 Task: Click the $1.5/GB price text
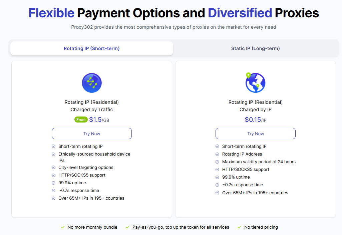click(x=99, y=120)
